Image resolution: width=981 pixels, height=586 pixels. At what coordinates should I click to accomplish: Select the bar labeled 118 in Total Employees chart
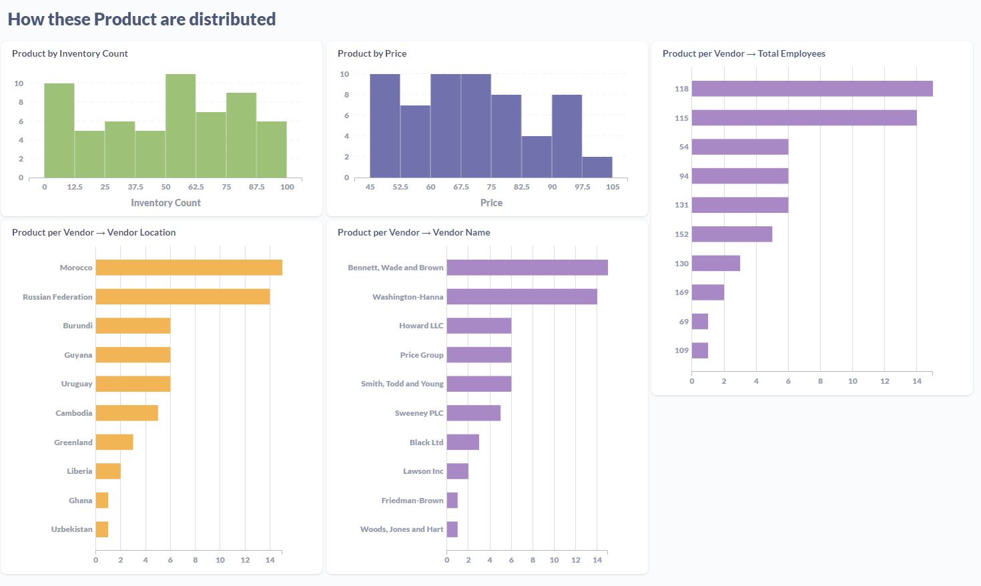[x=814, y=88]
